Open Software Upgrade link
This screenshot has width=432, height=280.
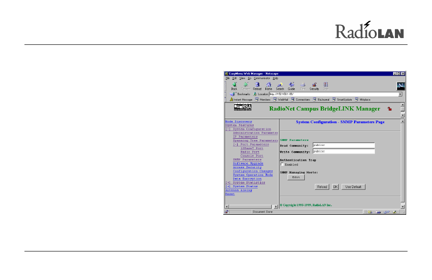[x=248, y=164]
